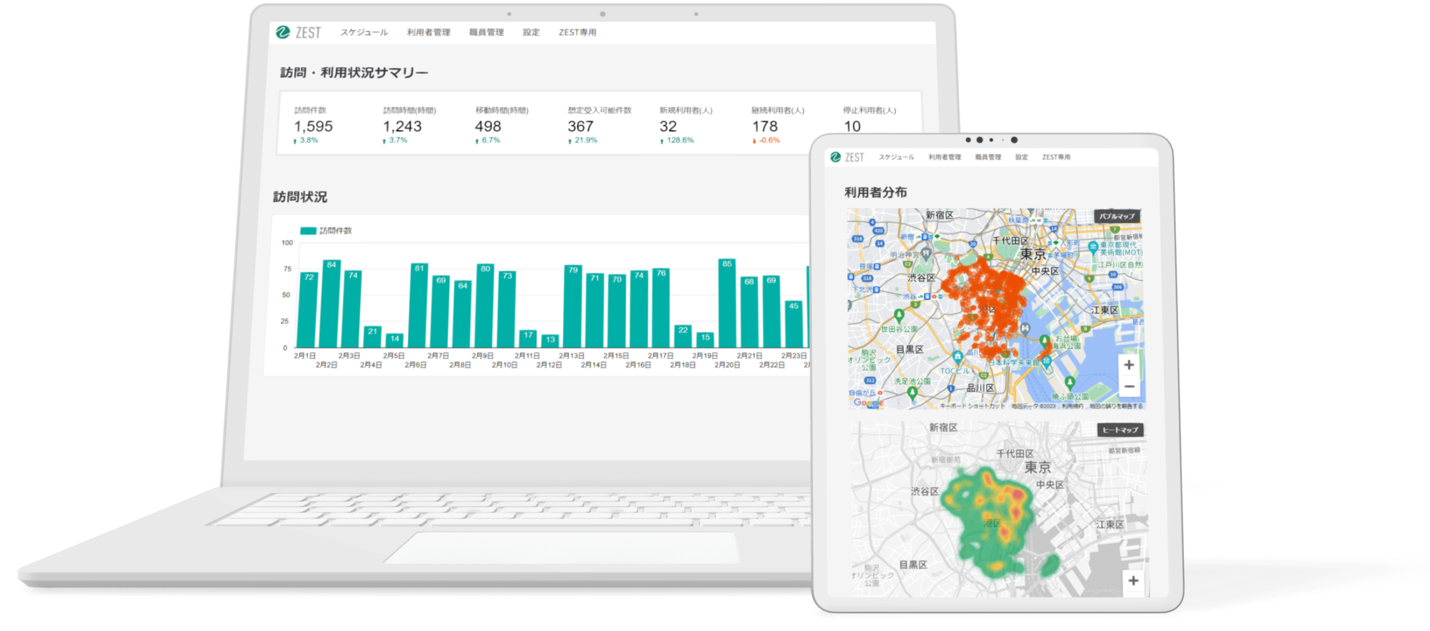The image size is (1430, 631).
Task: Click the ZEST logo on the tablet
Action: pos(847,157)
